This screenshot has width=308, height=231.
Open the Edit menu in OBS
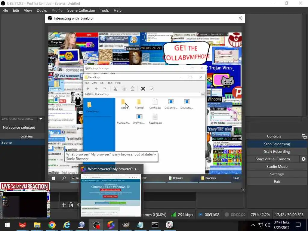tap(16, 11)
